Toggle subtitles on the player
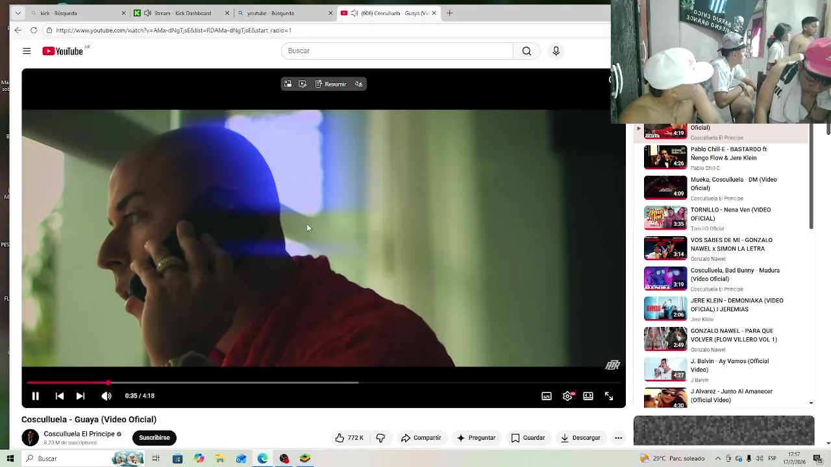 coord(547,396)
